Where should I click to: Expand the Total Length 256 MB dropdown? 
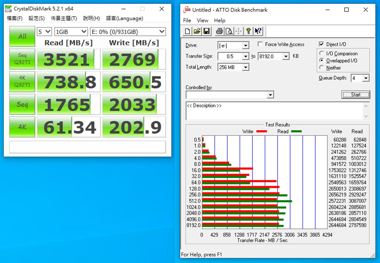click(246, 67)
